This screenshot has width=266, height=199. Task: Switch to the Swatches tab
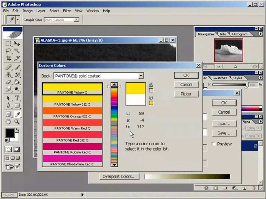coord(220,78)
